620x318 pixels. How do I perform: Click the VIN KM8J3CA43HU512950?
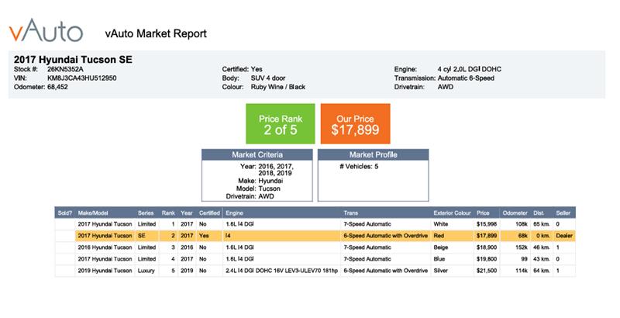click(82, 78)
